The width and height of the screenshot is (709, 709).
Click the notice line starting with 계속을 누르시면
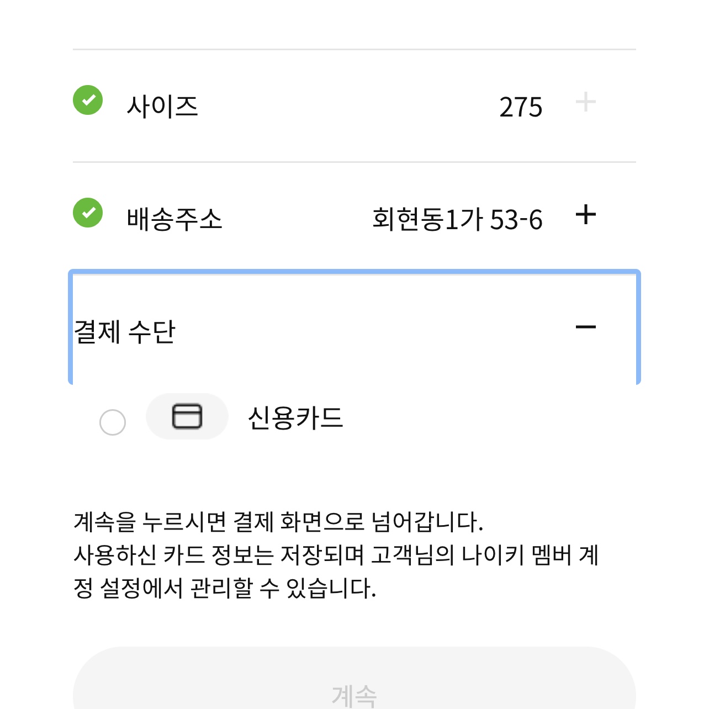[278, 522]
